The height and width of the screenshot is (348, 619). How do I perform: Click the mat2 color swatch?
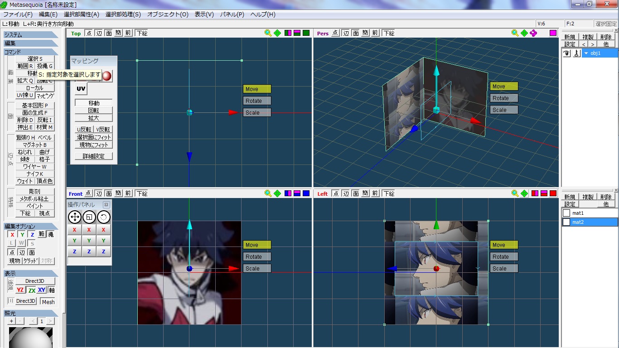566,222
